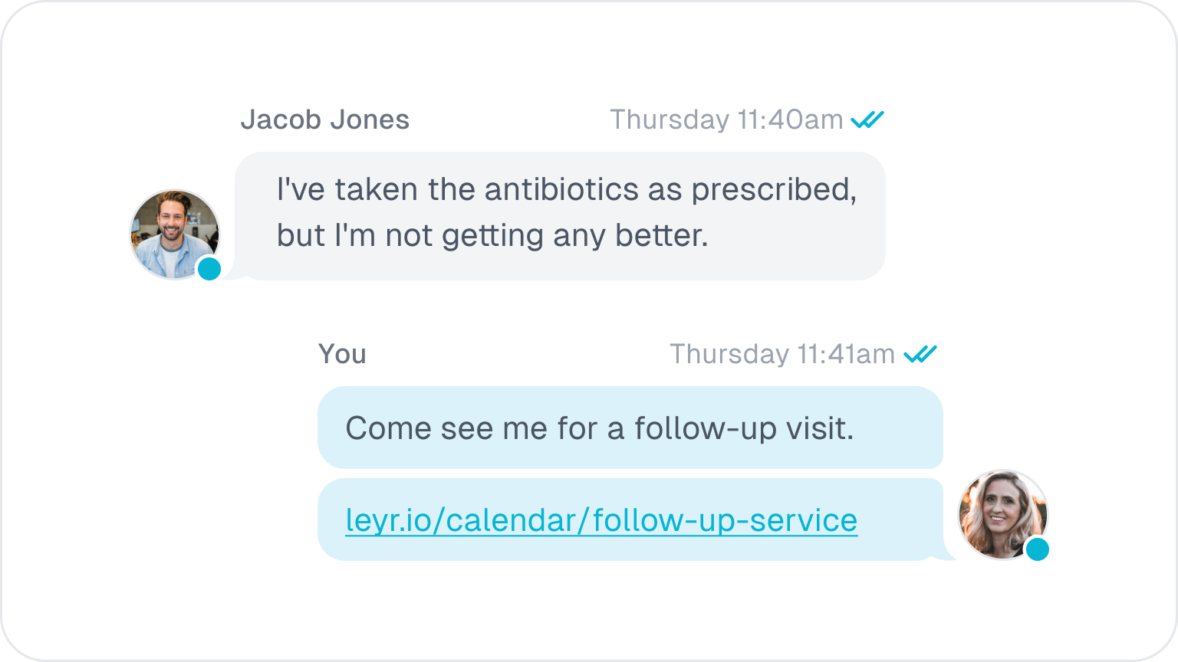This screenshot has height=662, width=1178.
Task: Open the leyr.io/calendar/follow-up-service link
Action: click(601, 520)
